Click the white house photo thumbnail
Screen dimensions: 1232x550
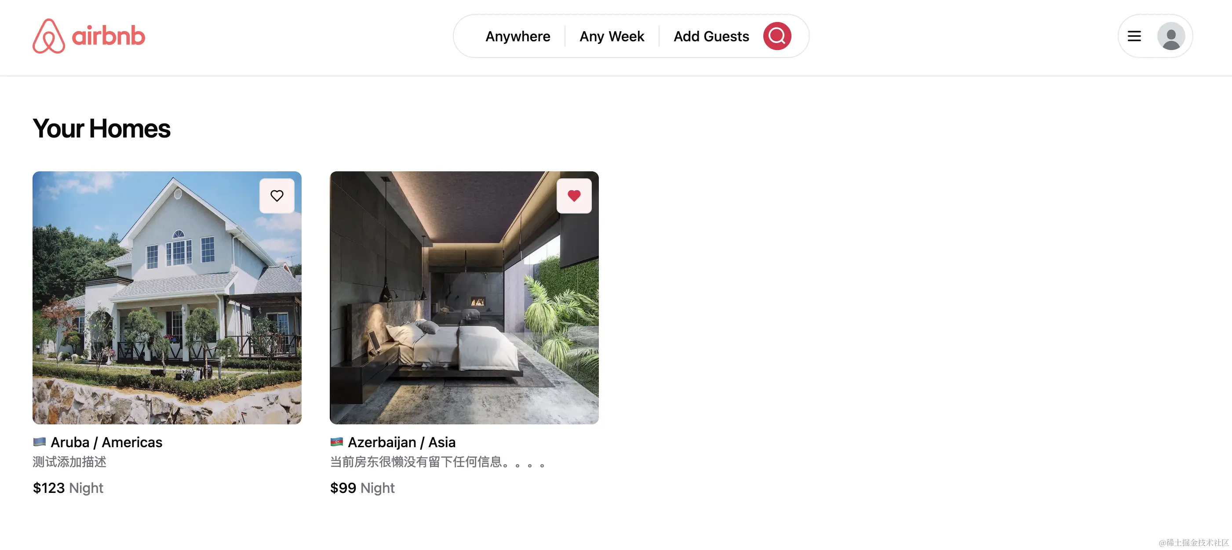tap(167, 297)
